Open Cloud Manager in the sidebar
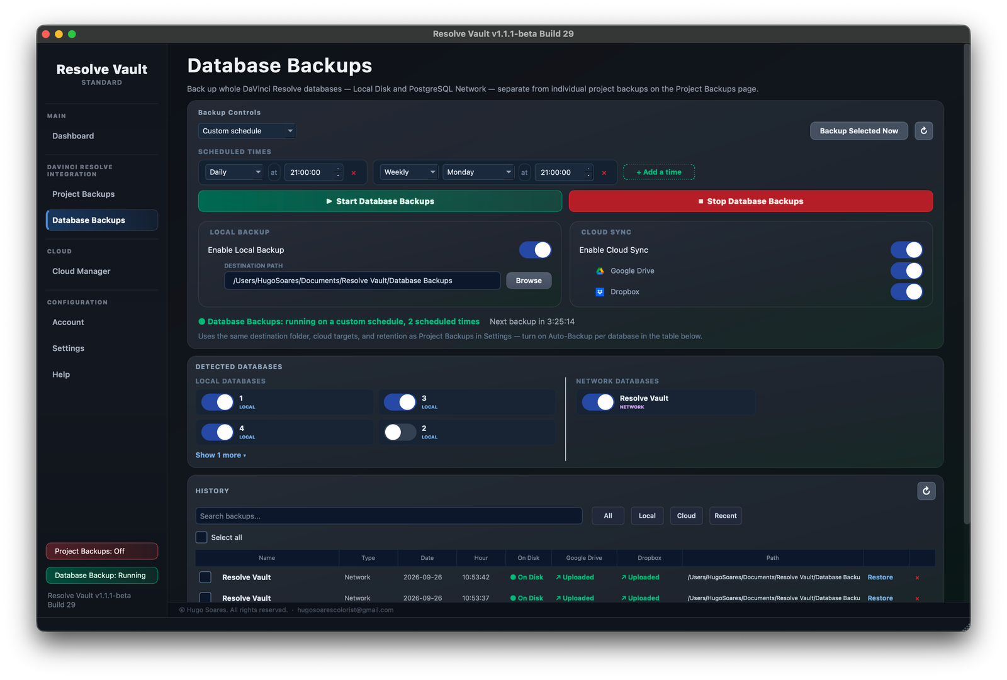This screenshot has width=1007, height=680. point(102,271)
